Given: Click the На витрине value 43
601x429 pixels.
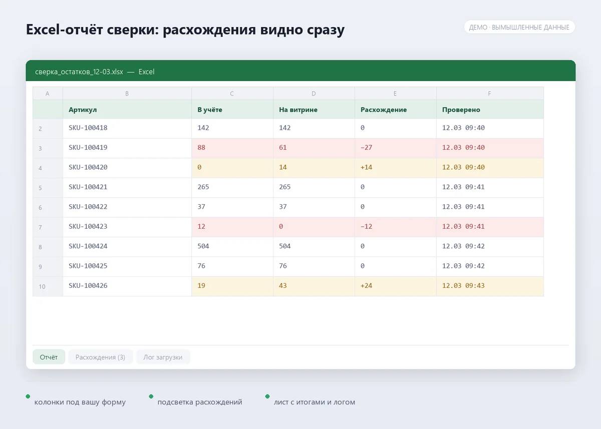Looking at the screenshot, I should tap(314, 286).
